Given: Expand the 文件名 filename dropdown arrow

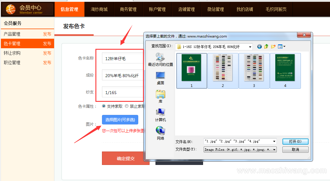Looking at the screenshot, I should point(274,141).
